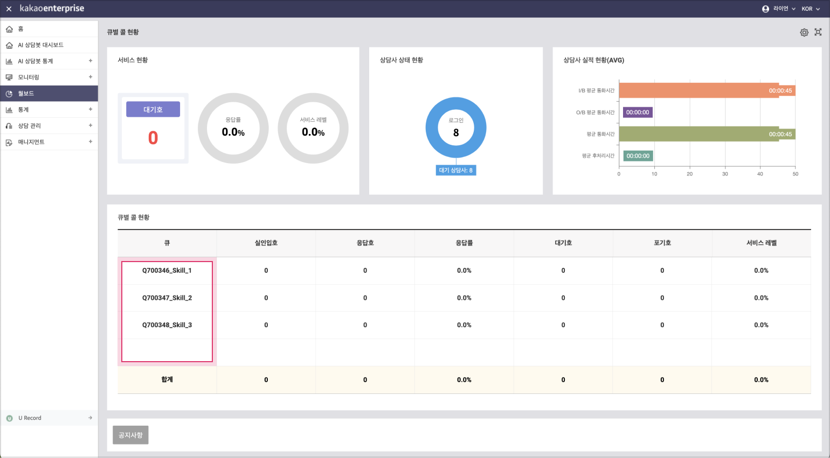
Task: Expand the 매니지먼트 plus sign
Action: point(91,142)
